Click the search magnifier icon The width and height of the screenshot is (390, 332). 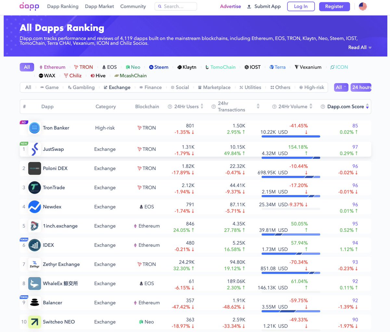point(160,7)
